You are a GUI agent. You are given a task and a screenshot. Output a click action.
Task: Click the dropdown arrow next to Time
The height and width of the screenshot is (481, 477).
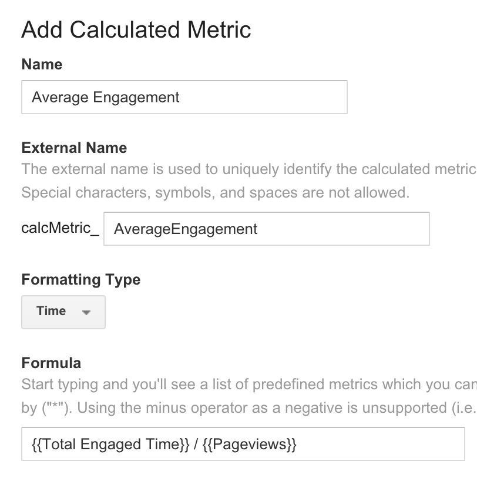coord(86,312)
